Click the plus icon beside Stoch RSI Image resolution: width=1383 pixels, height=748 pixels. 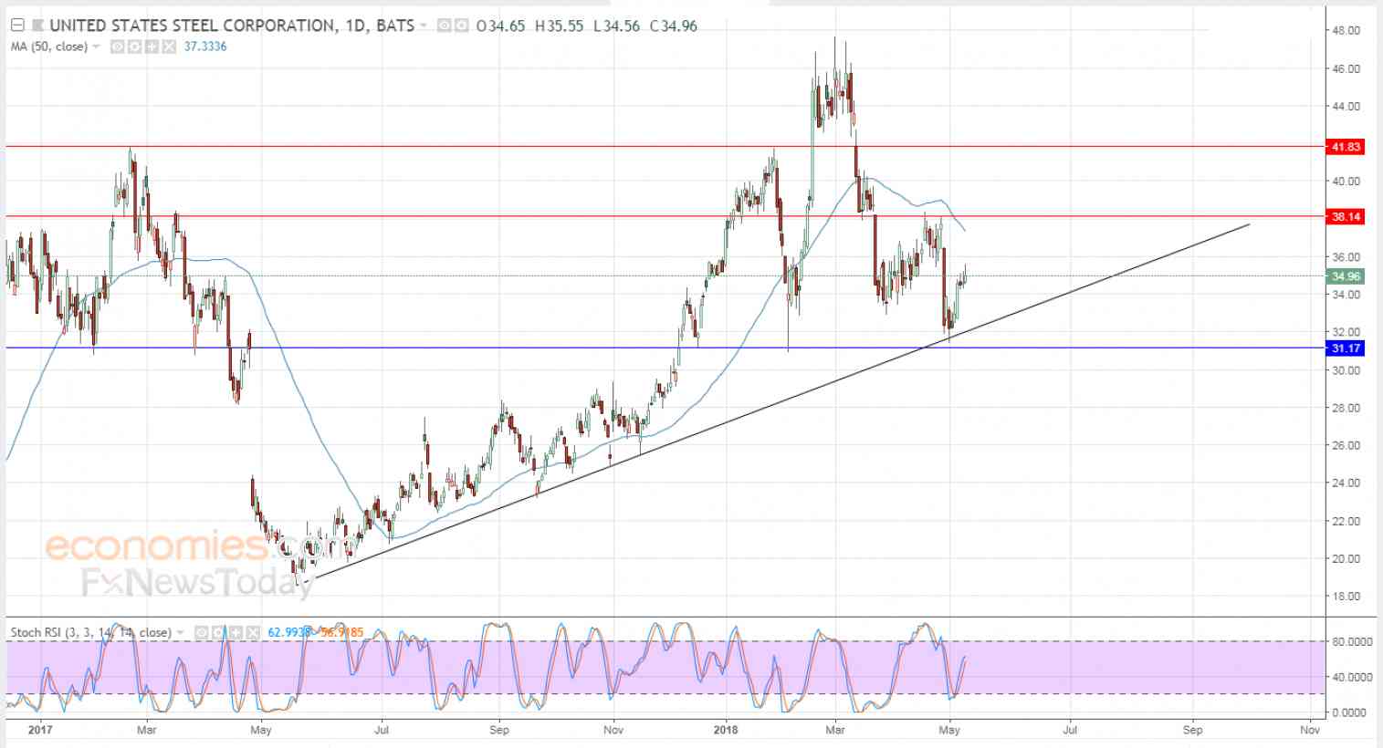(x=236, y=632)
